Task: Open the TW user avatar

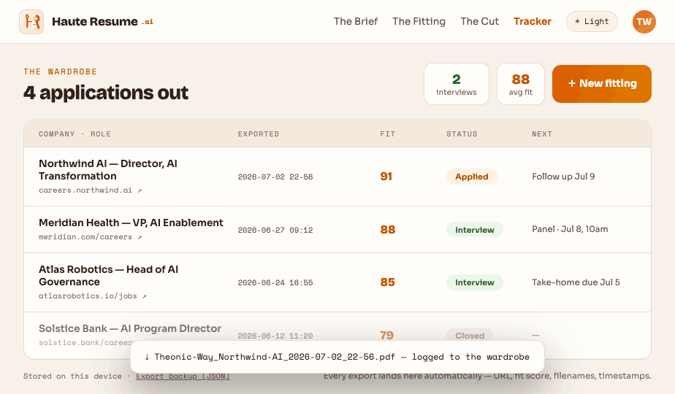Action: (x=644, y=21)
